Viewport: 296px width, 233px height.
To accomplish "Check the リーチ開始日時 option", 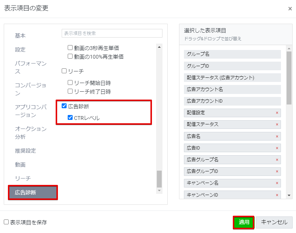I will (70, 83).
